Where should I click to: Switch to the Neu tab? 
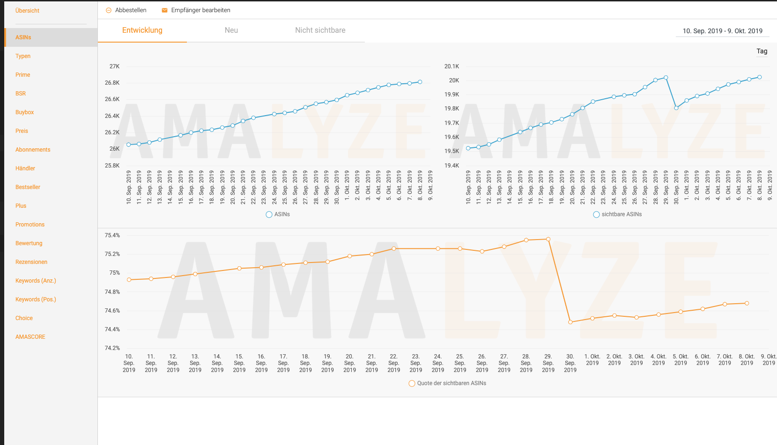[x=231, y=30]
